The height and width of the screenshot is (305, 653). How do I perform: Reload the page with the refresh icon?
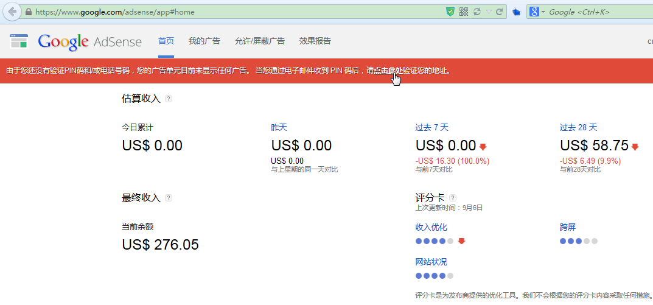coord(499,12)
